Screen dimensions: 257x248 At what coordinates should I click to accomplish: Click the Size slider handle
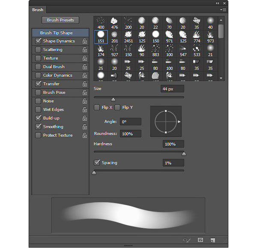click(113, 99)
